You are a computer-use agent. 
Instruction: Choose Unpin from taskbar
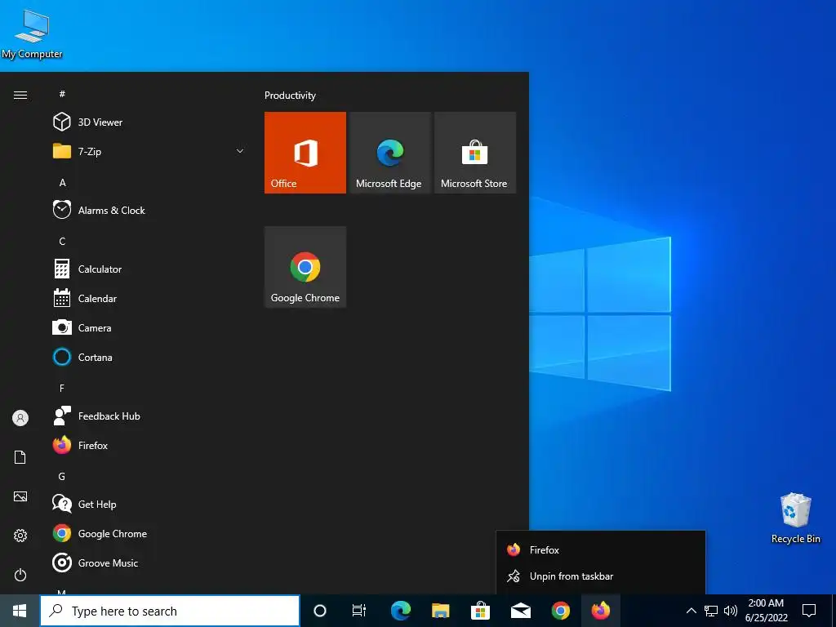point(601,576)
